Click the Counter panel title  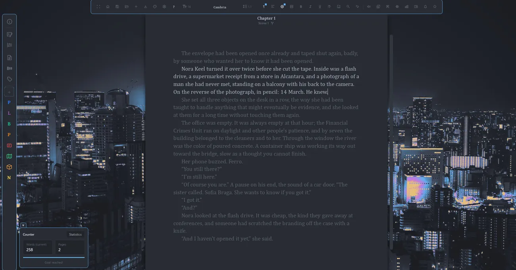tap(29, 234)
